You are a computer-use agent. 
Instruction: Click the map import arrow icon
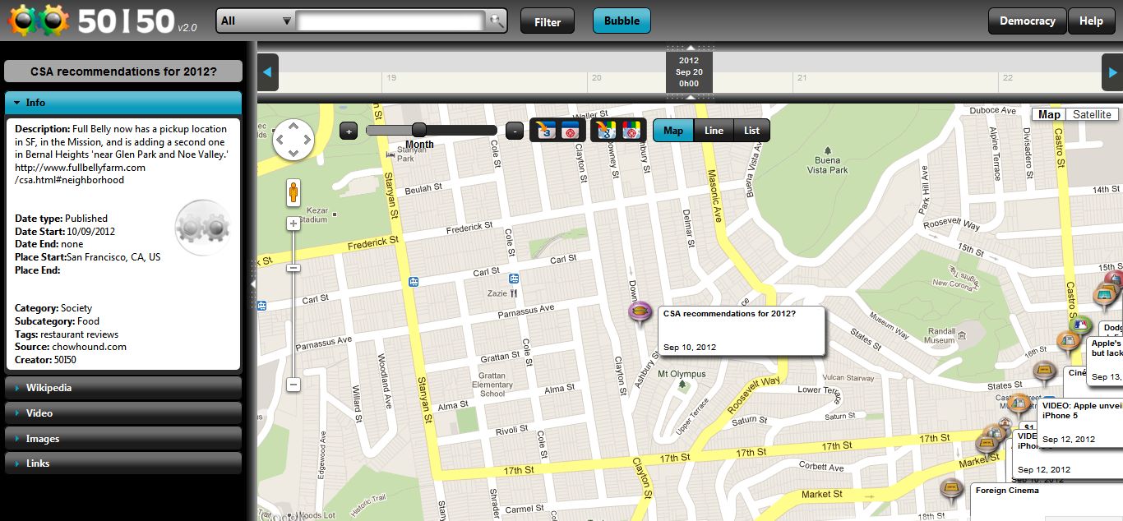(x=605, y=130)
